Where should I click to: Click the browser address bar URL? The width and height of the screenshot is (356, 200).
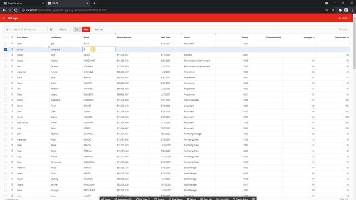pyautogui.click(x=66, y=10)
